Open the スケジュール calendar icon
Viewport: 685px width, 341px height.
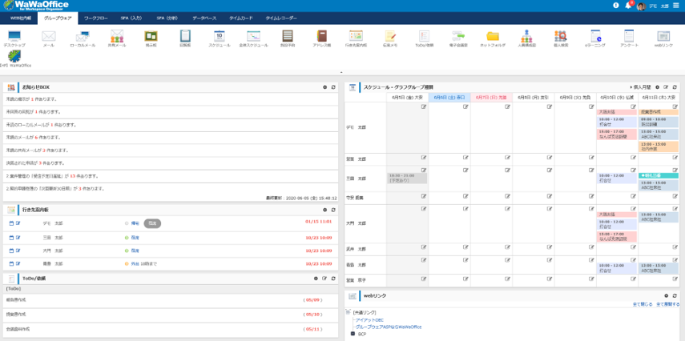click(x=219, y=38)
